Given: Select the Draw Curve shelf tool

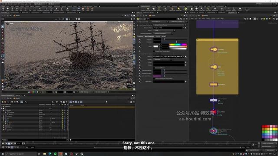Looking at the screenshot, I should click(x=46, y=9).
